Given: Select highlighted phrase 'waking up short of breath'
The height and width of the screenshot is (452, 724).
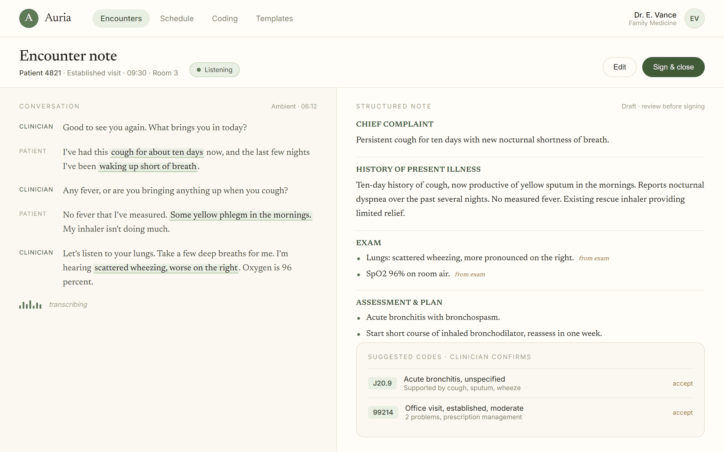Looking at the screenshot, I should [148, 166].
